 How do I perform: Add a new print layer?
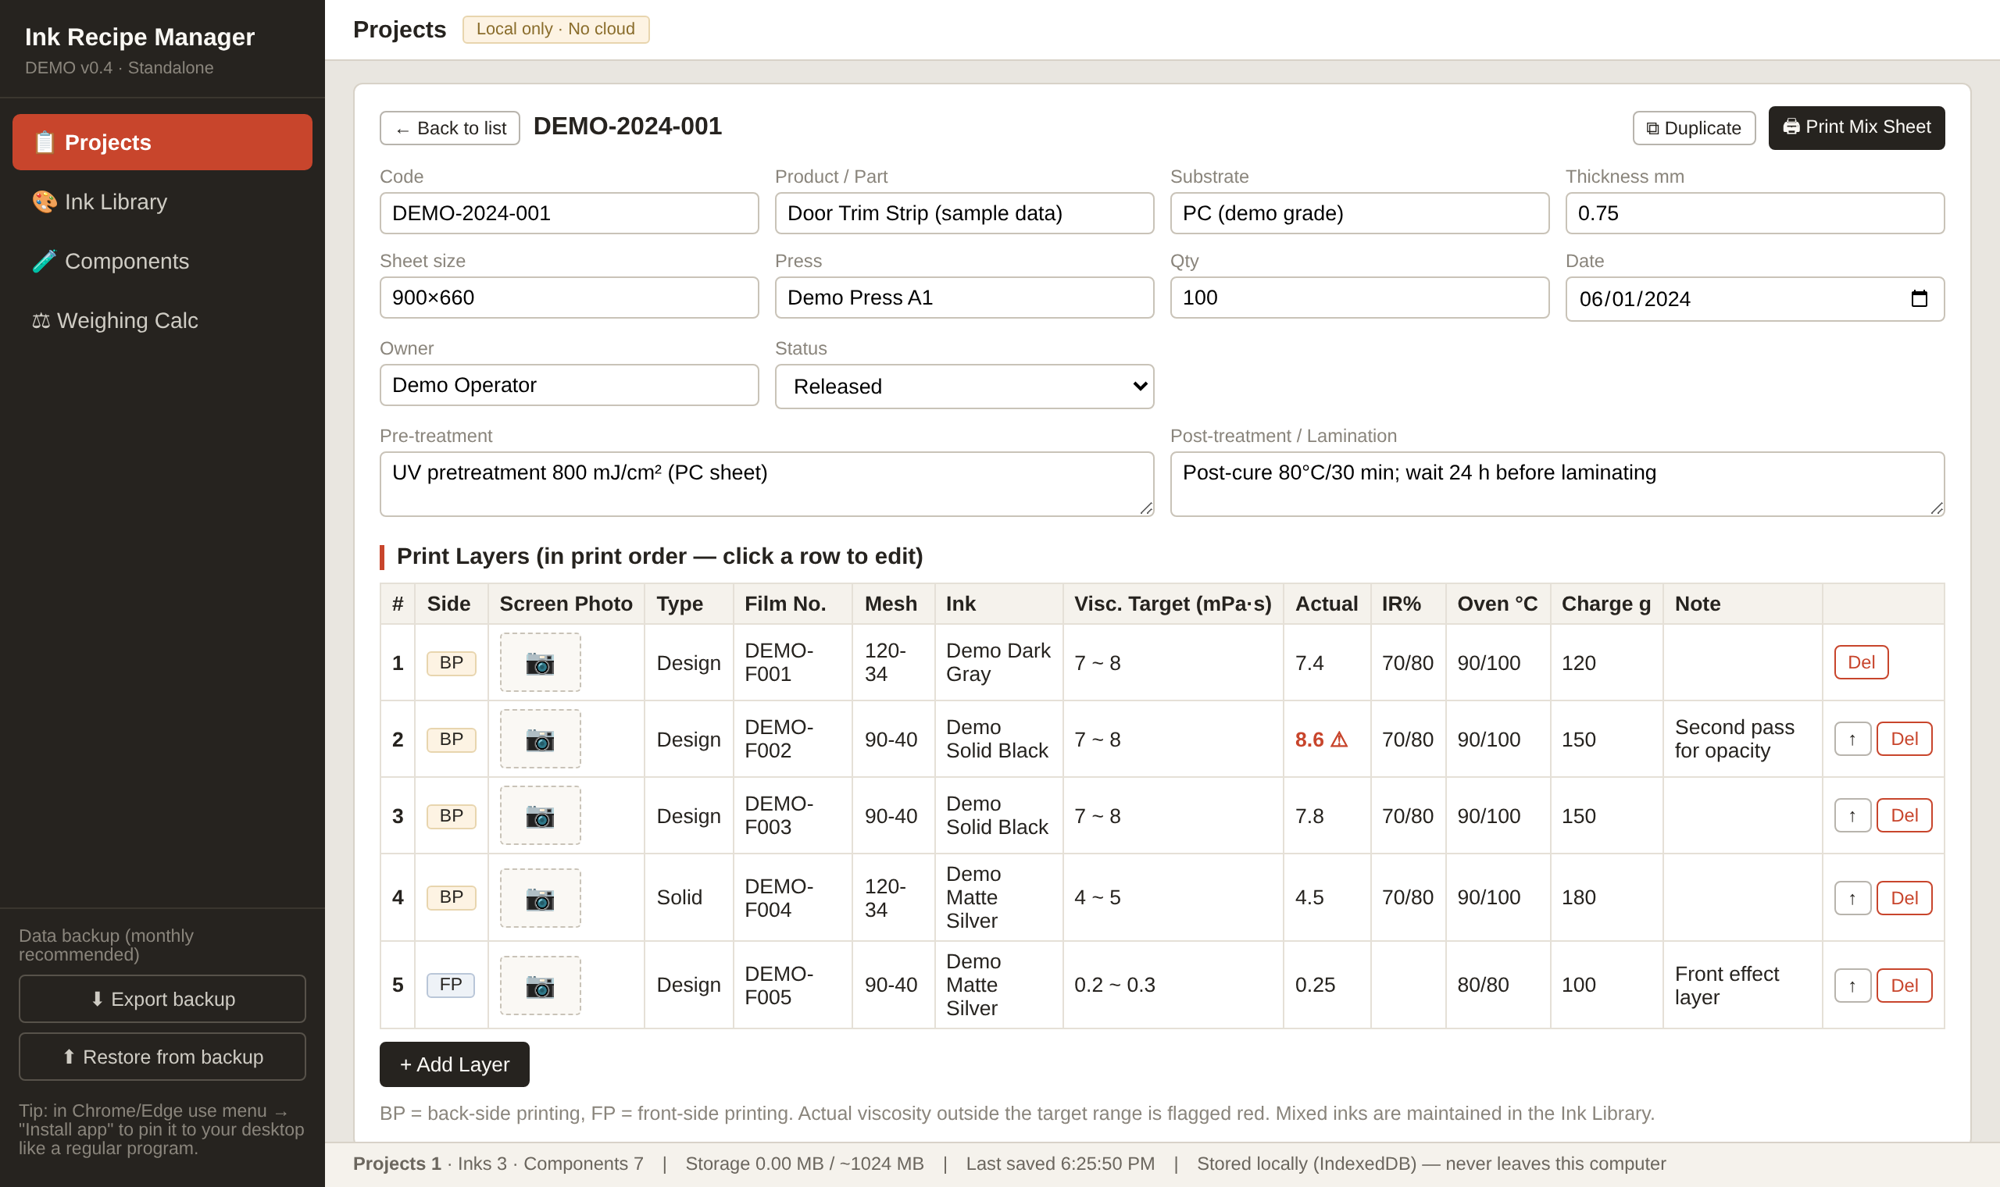coord(455,1064)
